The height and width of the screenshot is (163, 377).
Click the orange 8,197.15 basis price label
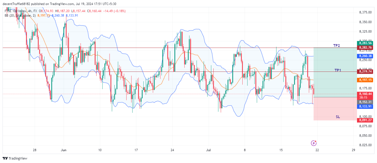[x=364, y=80]
